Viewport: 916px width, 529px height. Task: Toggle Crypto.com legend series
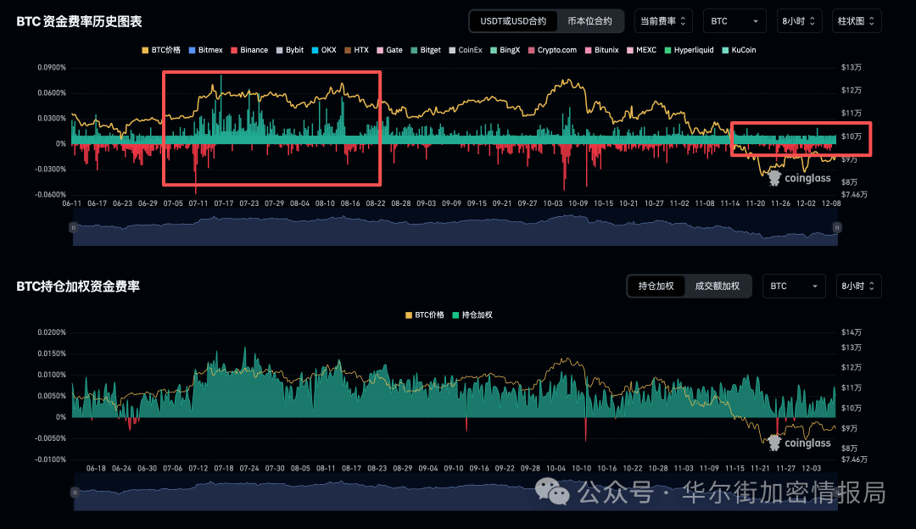(x=553, y=50)
